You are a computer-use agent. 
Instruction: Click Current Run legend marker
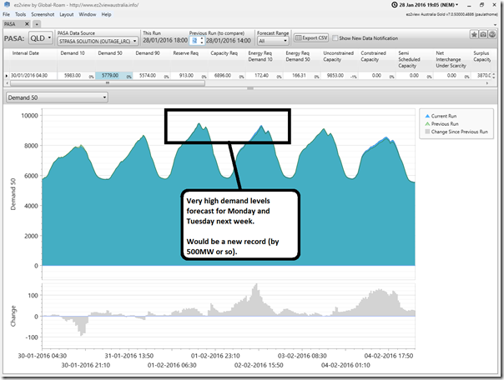tap(427, 116)
